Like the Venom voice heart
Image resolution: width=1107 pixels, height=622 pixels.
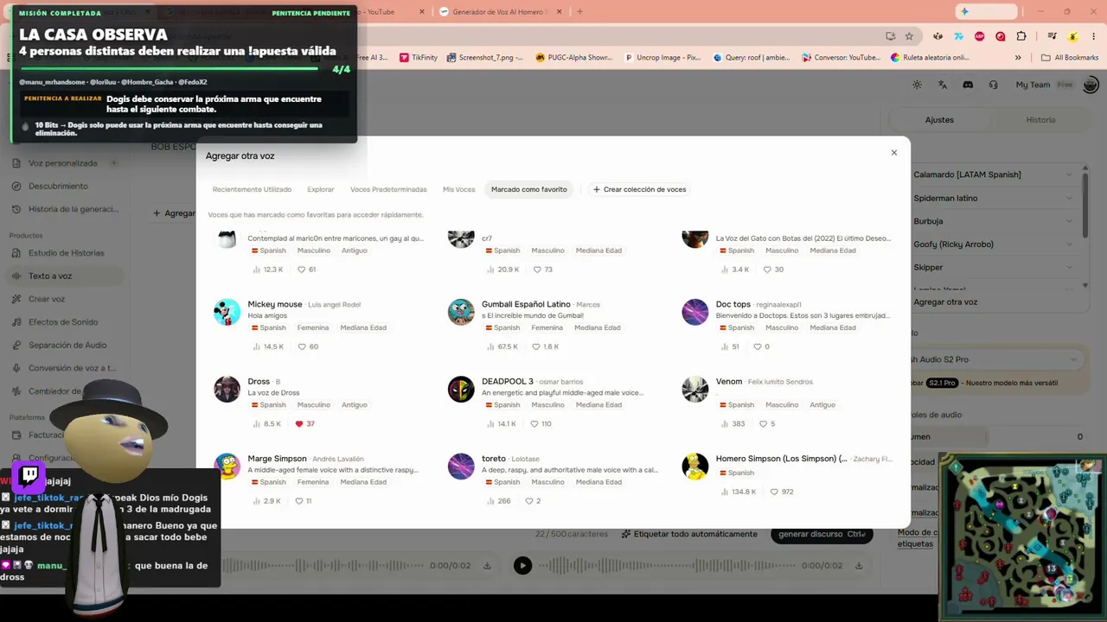pos(763,424)
